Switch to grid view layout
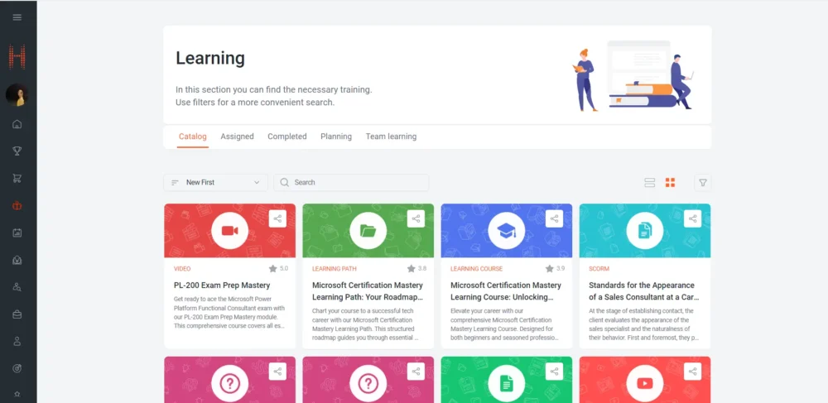 (671, 183)
